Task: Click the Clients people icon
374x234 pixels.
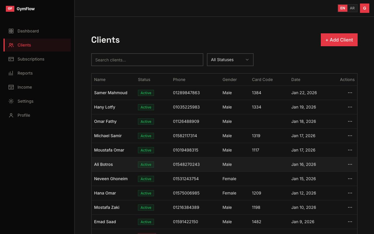Action: pos(11,45)
